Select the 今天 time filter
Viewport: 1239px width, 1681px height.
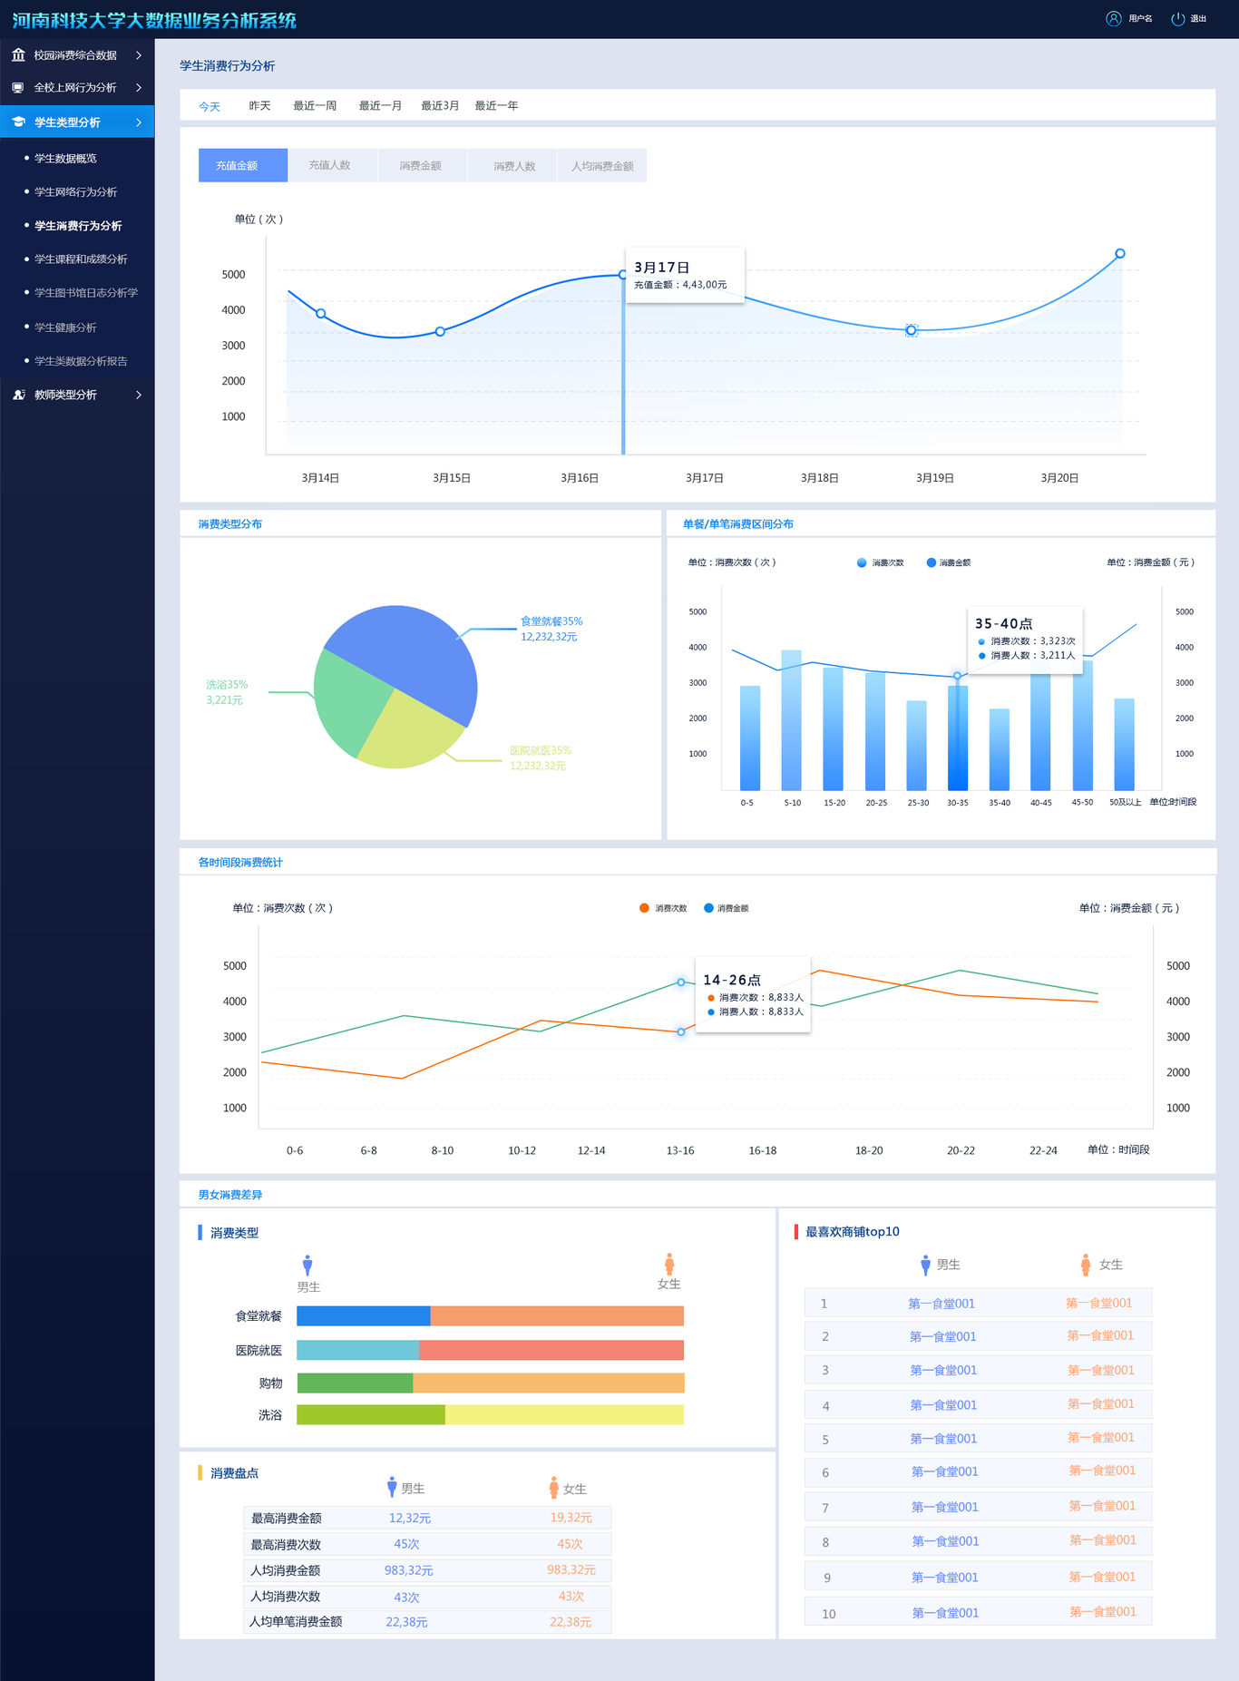pyautogui.click(x=210, y=106)
